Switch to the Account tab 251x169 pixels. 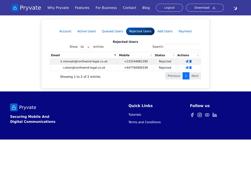(65, 31)
